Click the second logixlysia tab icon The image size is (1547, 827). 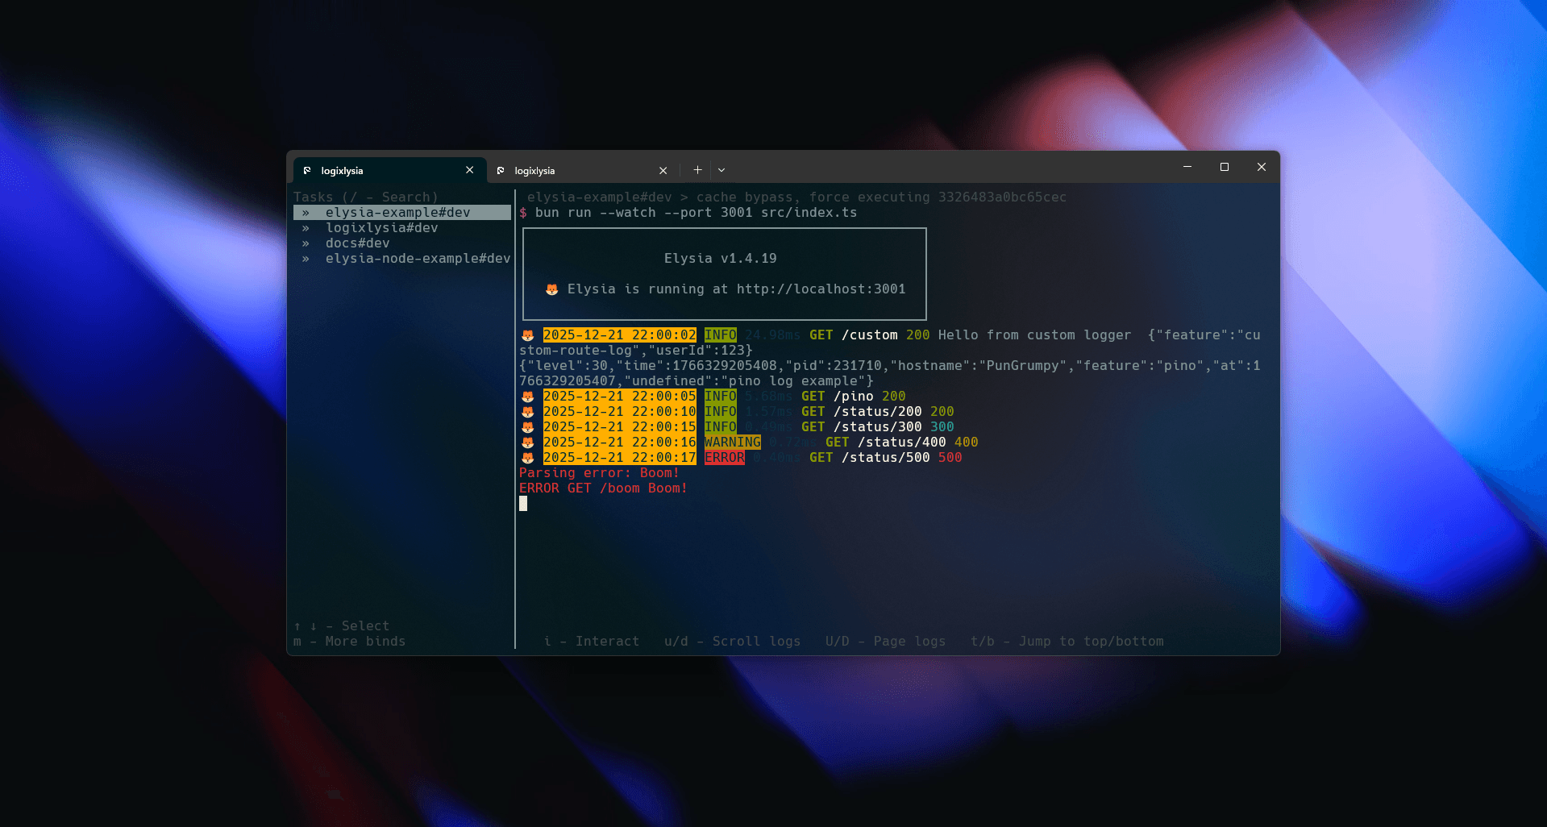501,171
